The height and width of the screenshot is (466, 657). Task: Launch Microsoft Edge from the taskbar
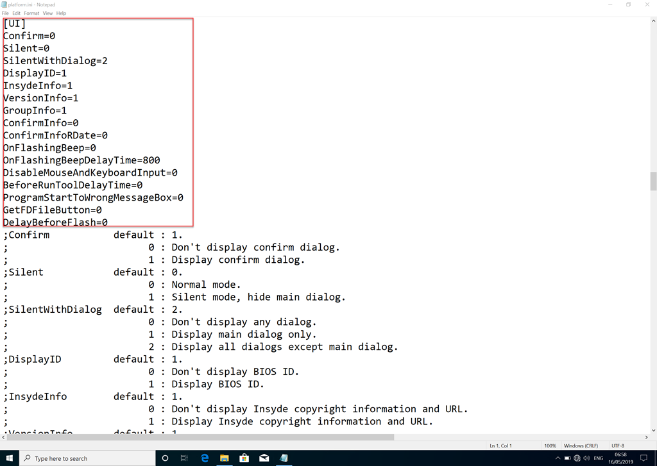[204, 458]
